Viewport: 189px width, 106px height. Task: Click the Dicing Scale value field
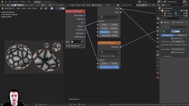(178, 42)
